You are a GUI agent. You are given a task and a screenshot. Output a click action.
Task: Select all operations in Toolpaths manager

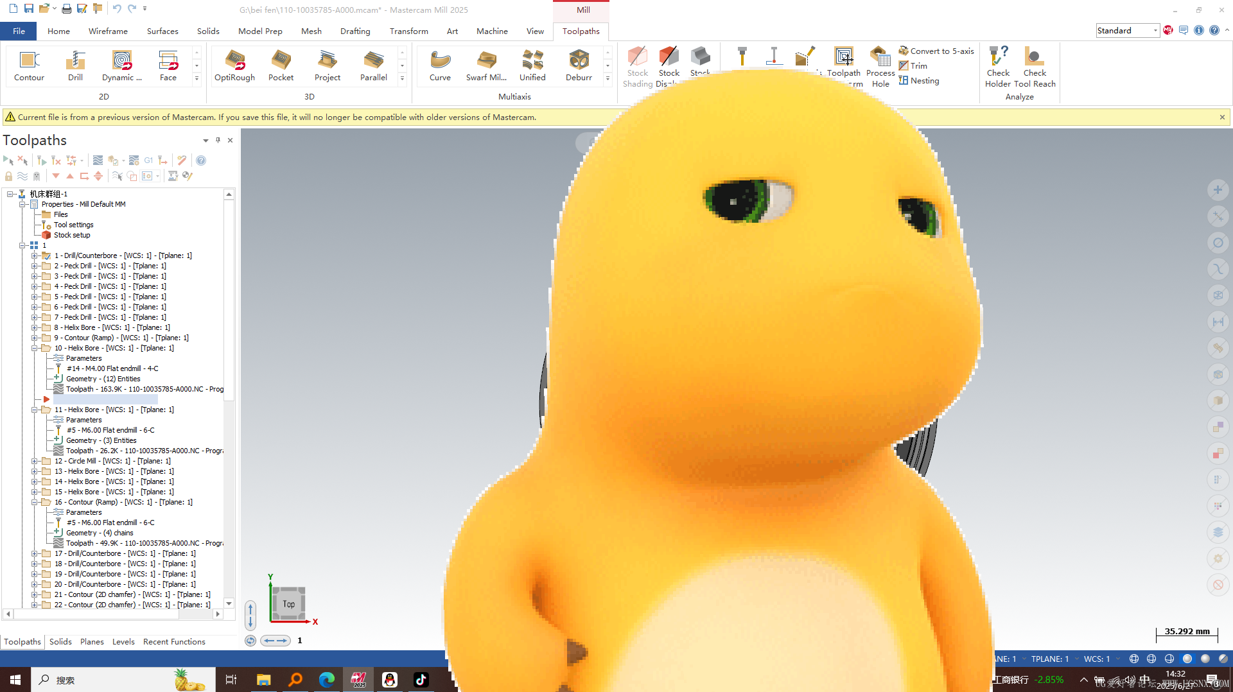click(x=8, y=160)
